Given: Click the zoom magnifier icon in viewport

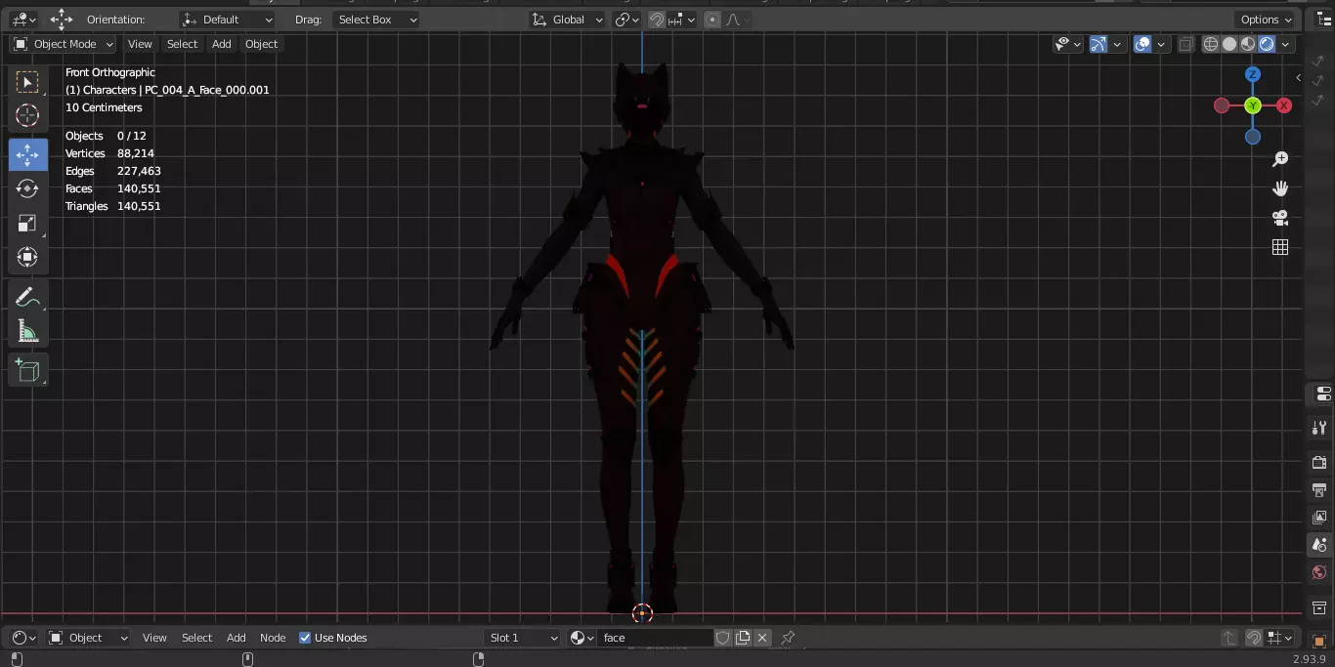Looking at the screenshot, I should [x=1280, y=159].
